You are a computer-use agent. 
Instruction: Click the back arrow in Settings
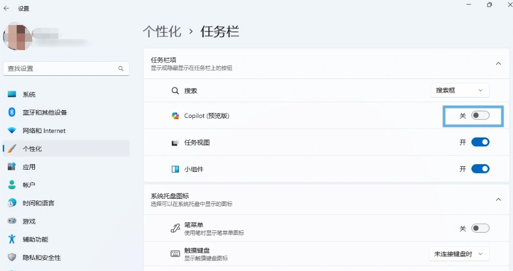coord(7,8)
